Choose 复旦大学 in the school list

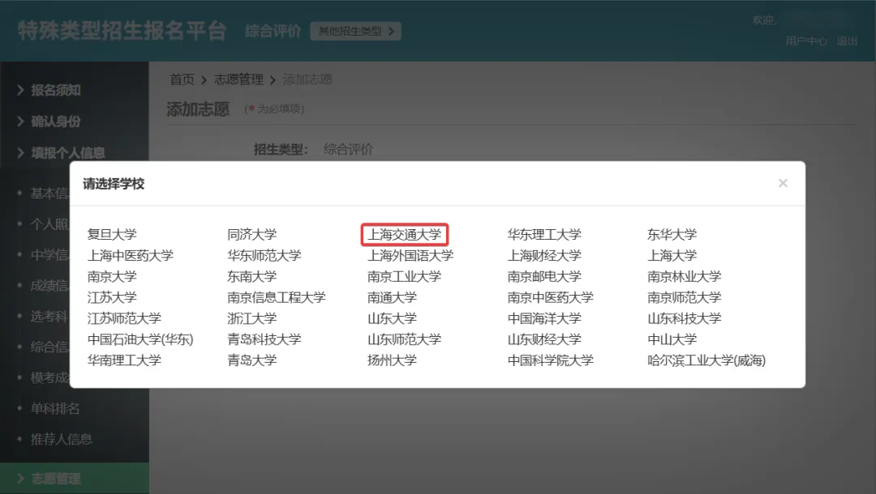click(x=112, y=235)
